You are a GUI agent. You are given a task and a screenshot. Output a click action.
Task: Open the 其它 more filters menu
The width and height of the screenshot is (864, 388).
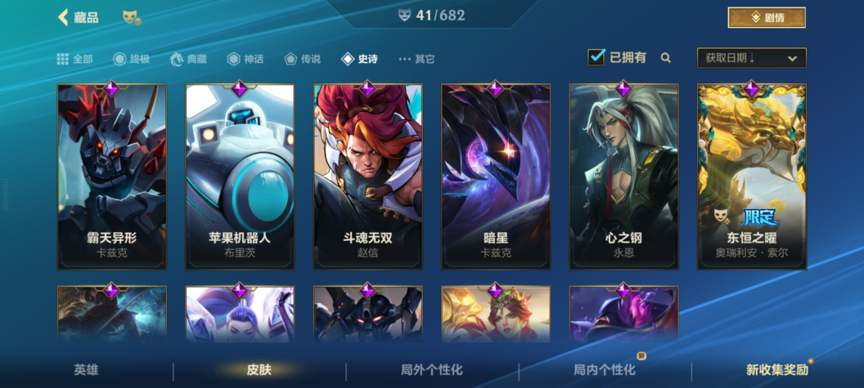tap(416, 59)
